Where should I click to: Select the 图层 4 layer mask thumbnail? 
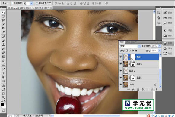pyautogui.click(x=133, y=57)
